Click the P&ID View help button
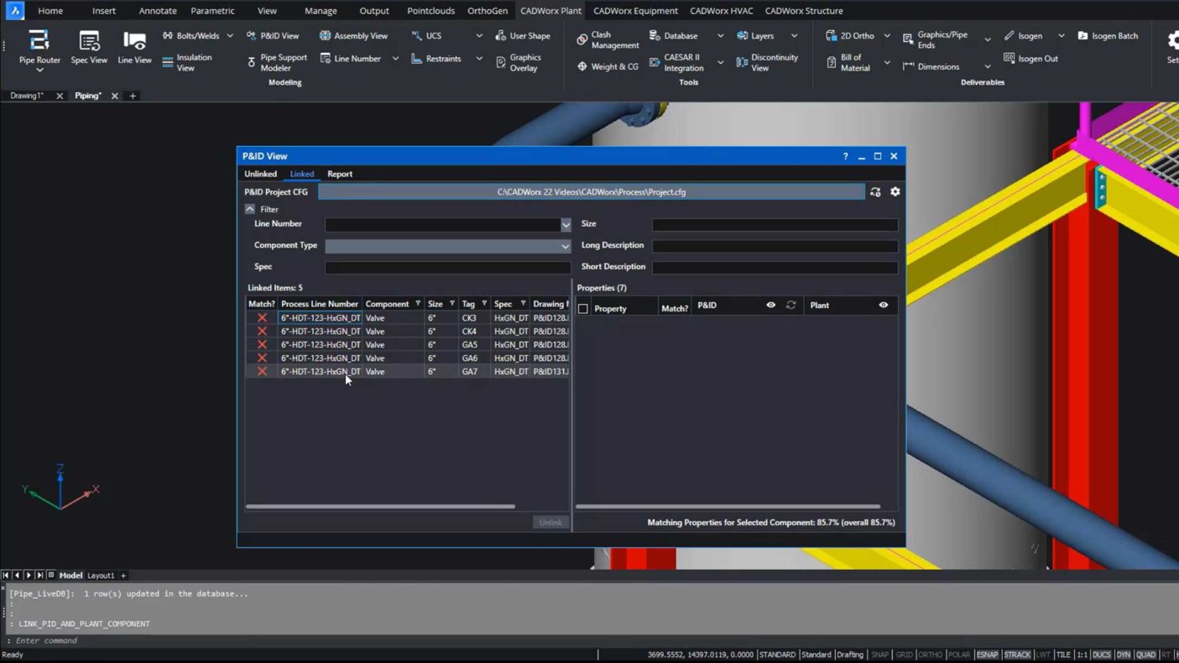The width and height of the screenshot is (1179, 663). pyautogui.click(x=845, y=156)
